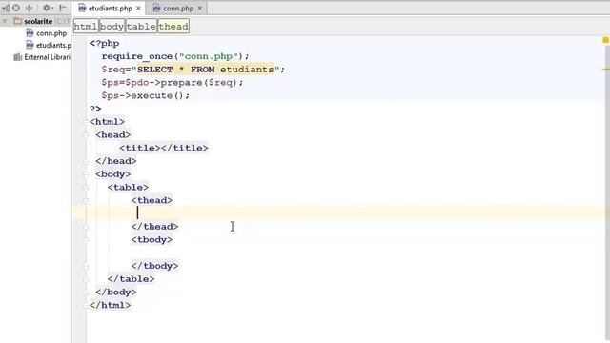
Task: Close the conn.php tab
Action: [200, 9]
